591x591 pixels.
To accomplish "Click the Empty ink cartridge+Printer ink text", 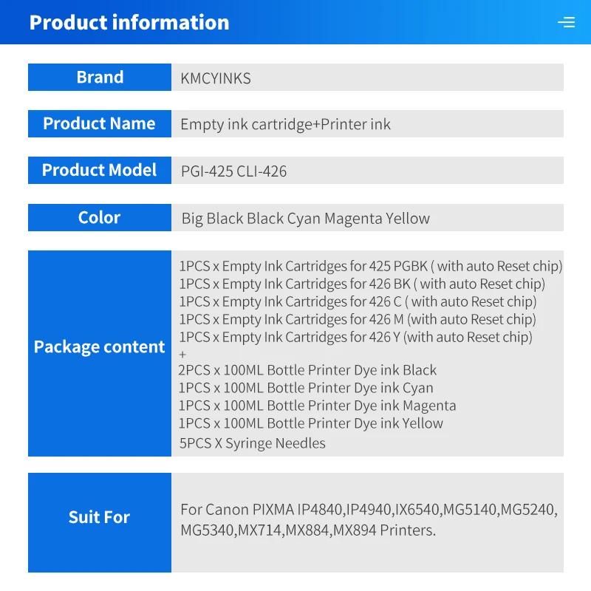I will point(285,124).
